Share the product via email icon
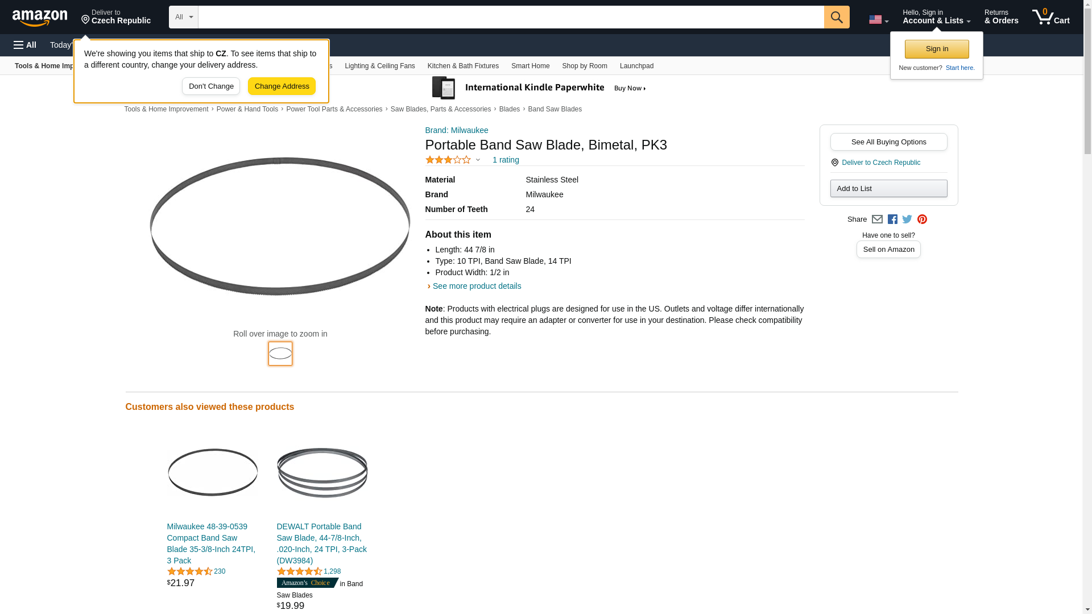This screenshot has width=1092, height=614. pyautogui.click(x=877, y=219)
